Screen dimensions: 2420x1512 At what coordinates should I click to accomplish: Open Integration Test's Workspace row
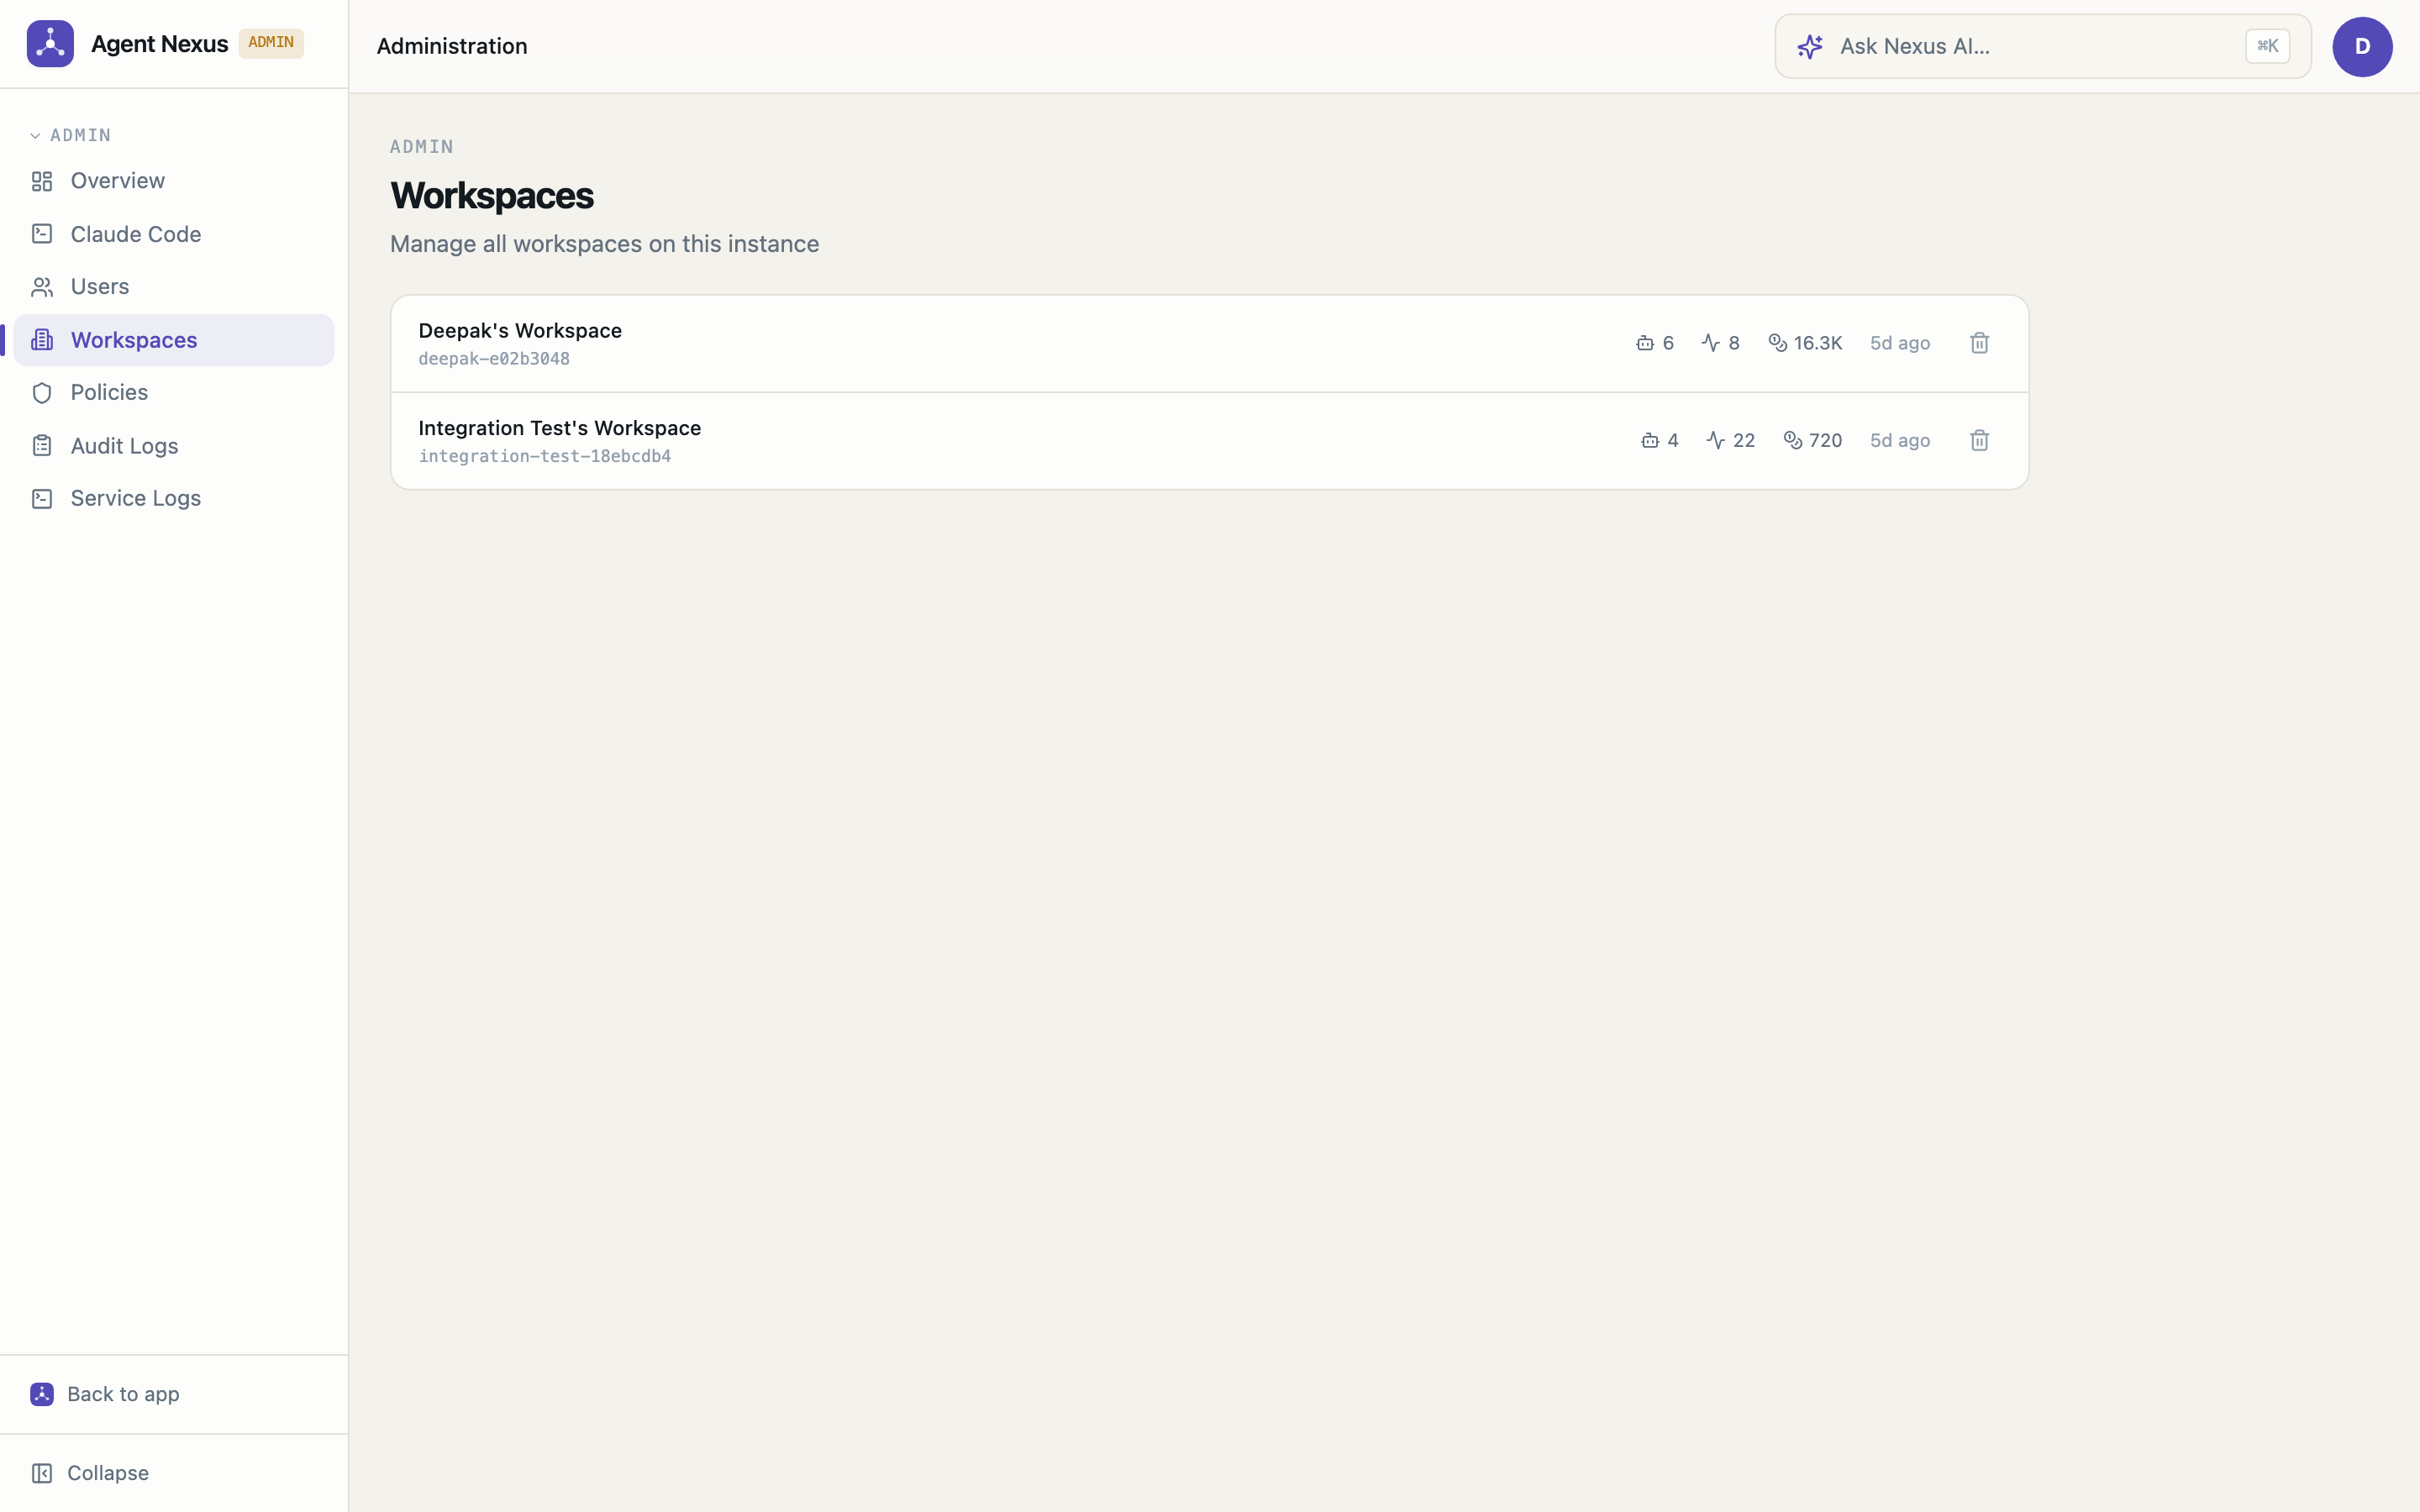(x=1209, y=441)
